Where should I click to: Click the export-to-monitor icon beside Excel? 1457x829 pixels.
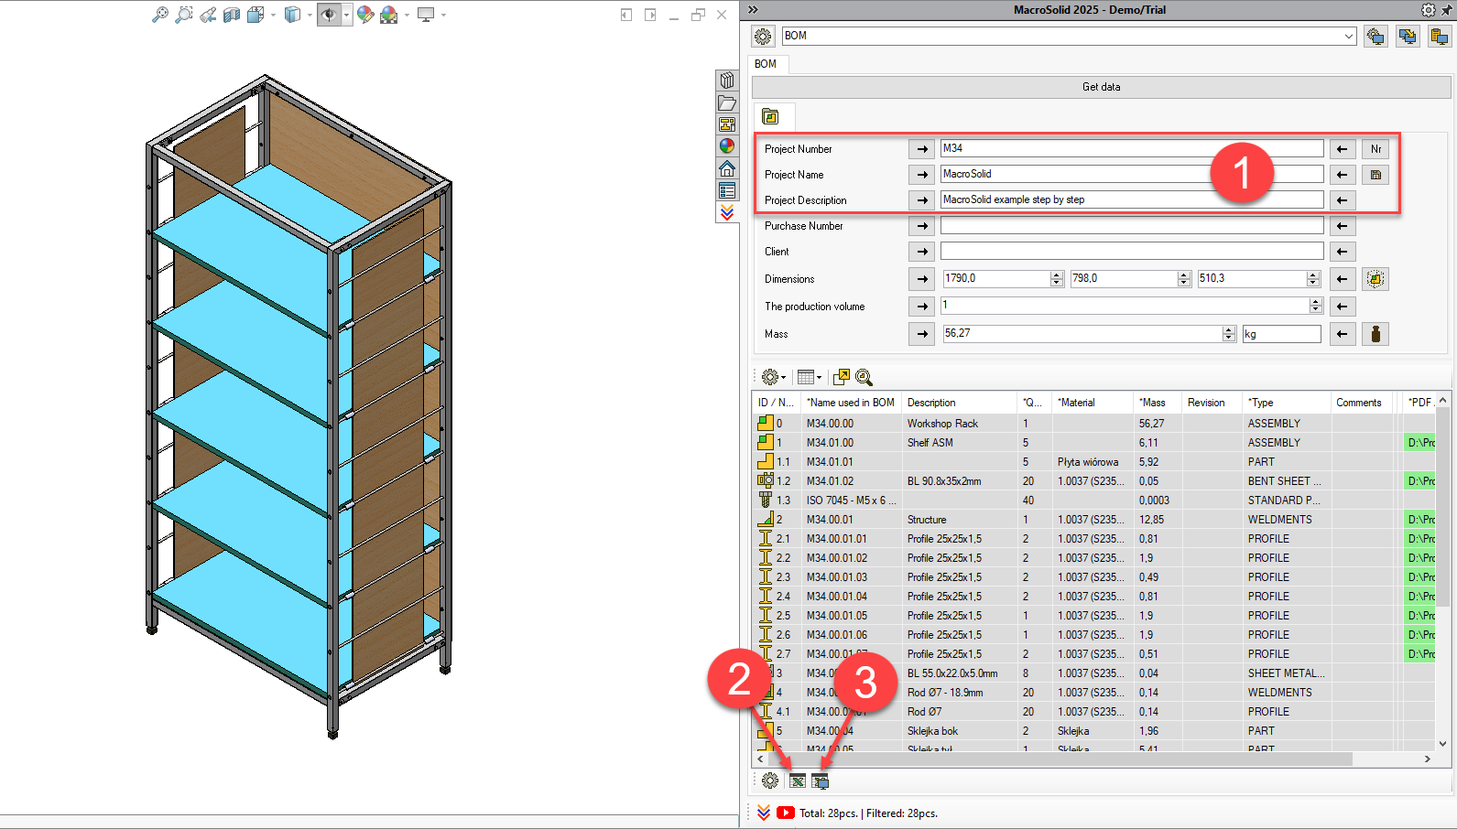point(821,781)
